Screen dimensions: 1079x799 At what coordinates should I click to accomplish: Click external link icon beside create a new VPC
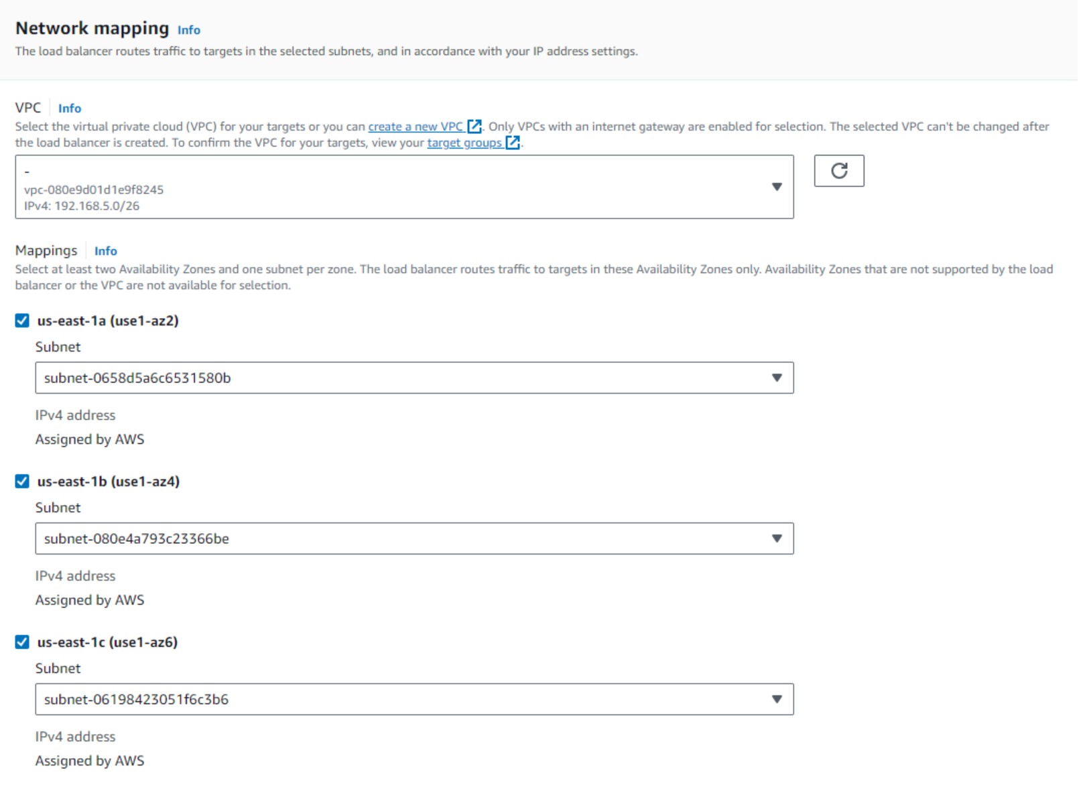474,127
